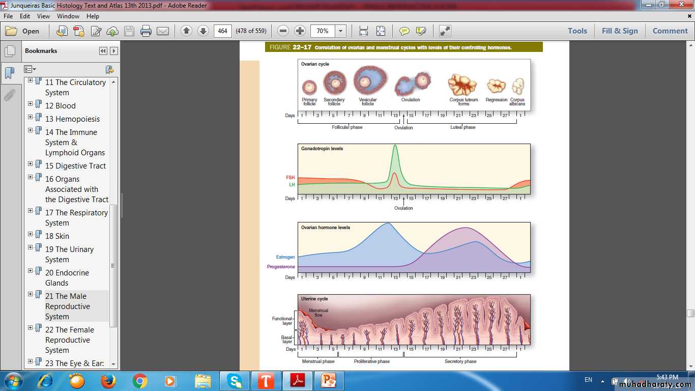This screenshot has height=391, width=695.
Task: Open the Comment pane
Action: point(670,31)
